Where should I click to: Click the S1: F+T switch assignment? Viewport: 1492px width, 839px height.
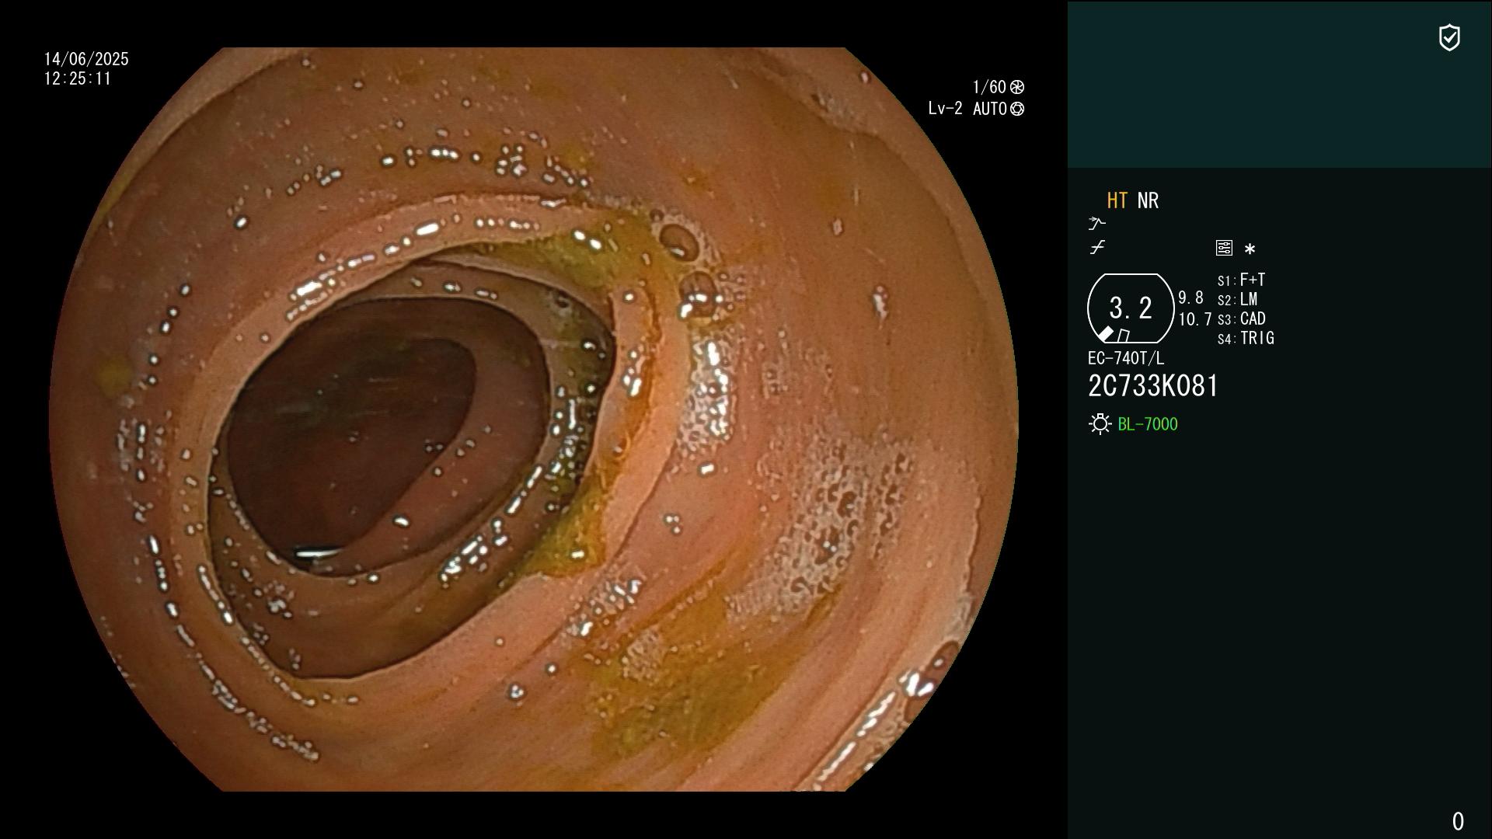coord(1242,280)
